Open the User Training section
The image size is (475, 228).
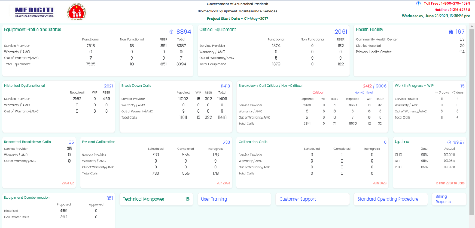tap(213, 199)
